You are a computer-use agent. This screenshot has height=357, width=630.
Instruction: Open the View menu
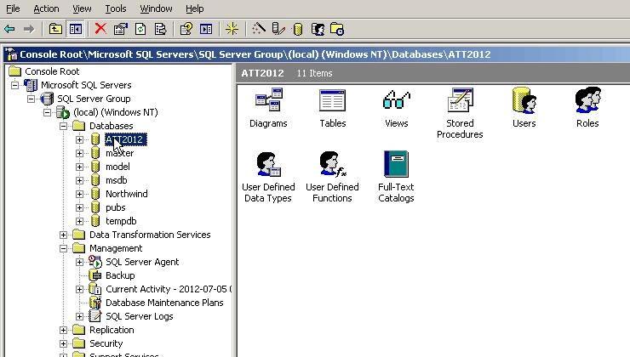click(82, 8)
